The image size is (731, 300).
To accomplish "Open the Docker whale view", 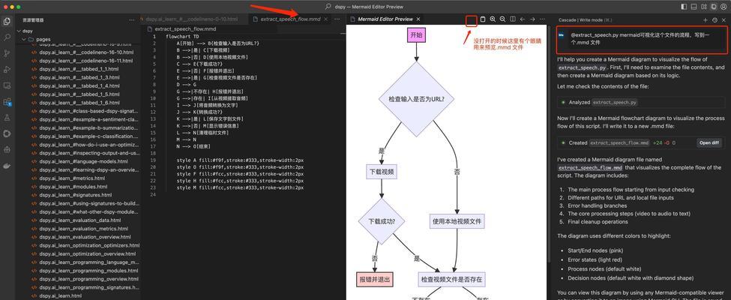I will click(x=7, y=167).
